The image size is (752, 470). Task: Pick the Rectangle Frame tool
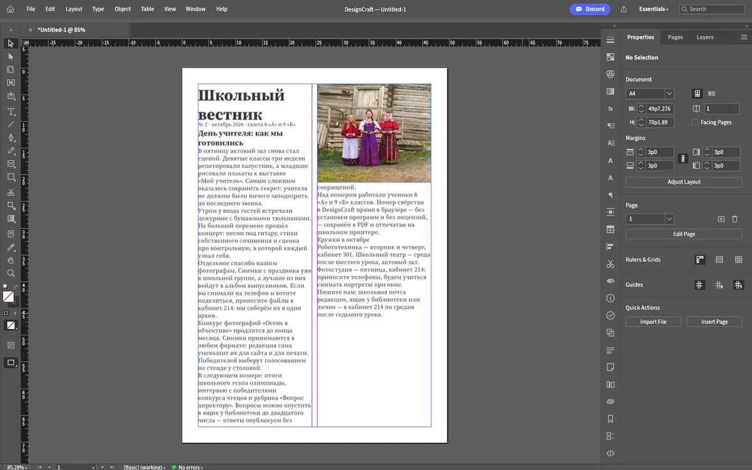coord(11,164)
